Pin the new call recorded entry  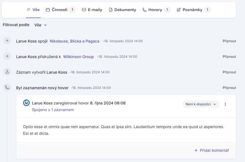click(x=229, y=88)
